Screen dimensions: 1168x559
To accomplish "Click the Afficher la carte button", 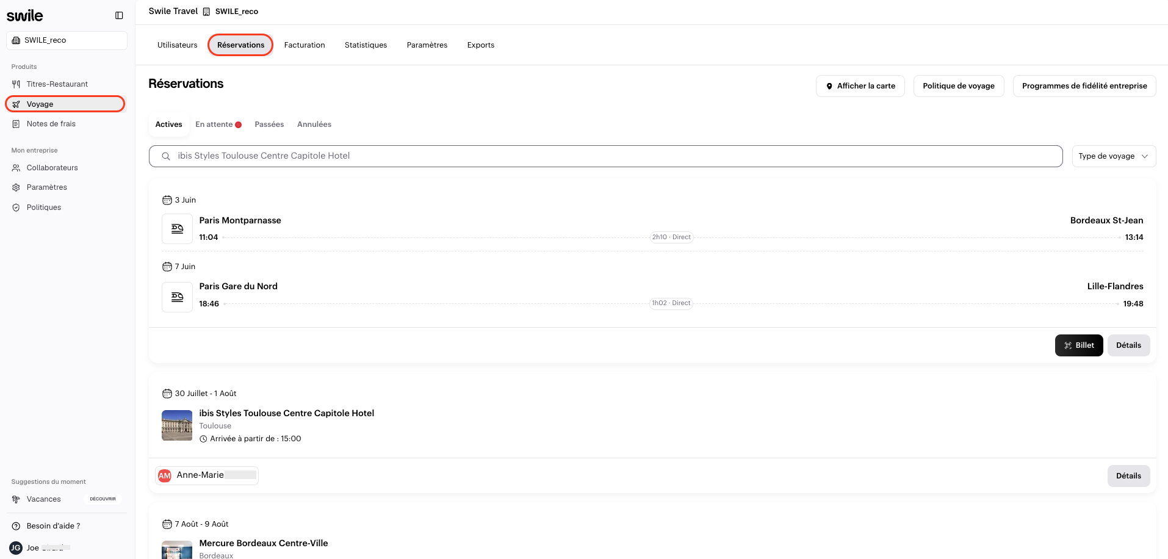I will click(860, 86).
